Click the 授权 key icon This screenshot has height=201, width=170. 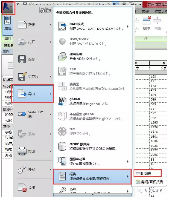(22, 169)
